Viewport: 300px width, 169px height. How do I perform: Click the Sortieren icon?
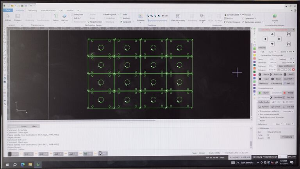click(x=141, y=17)
